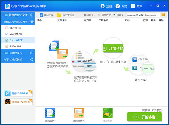The width and height of the screenshot is (169, 125).
Task: Select the Word转PDF sidebar item
Action: (x=18, y=34)
